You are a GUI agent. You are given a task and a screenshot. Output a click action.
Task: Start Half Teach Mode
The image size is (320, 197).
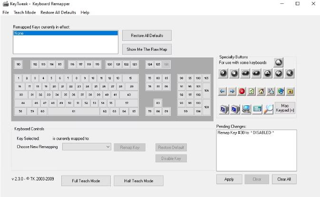point(138,181)
